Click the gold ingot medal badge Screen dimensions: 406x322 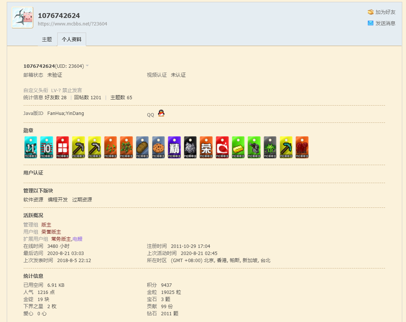[238, 147]
